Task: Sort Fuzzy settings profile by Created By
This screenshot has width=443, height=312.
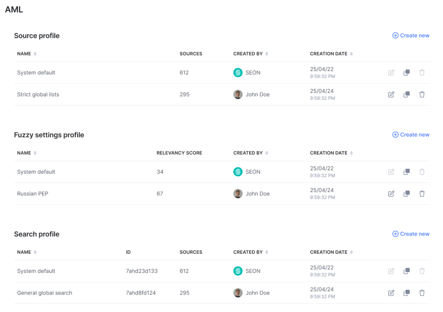Action: tap(266, 153)
